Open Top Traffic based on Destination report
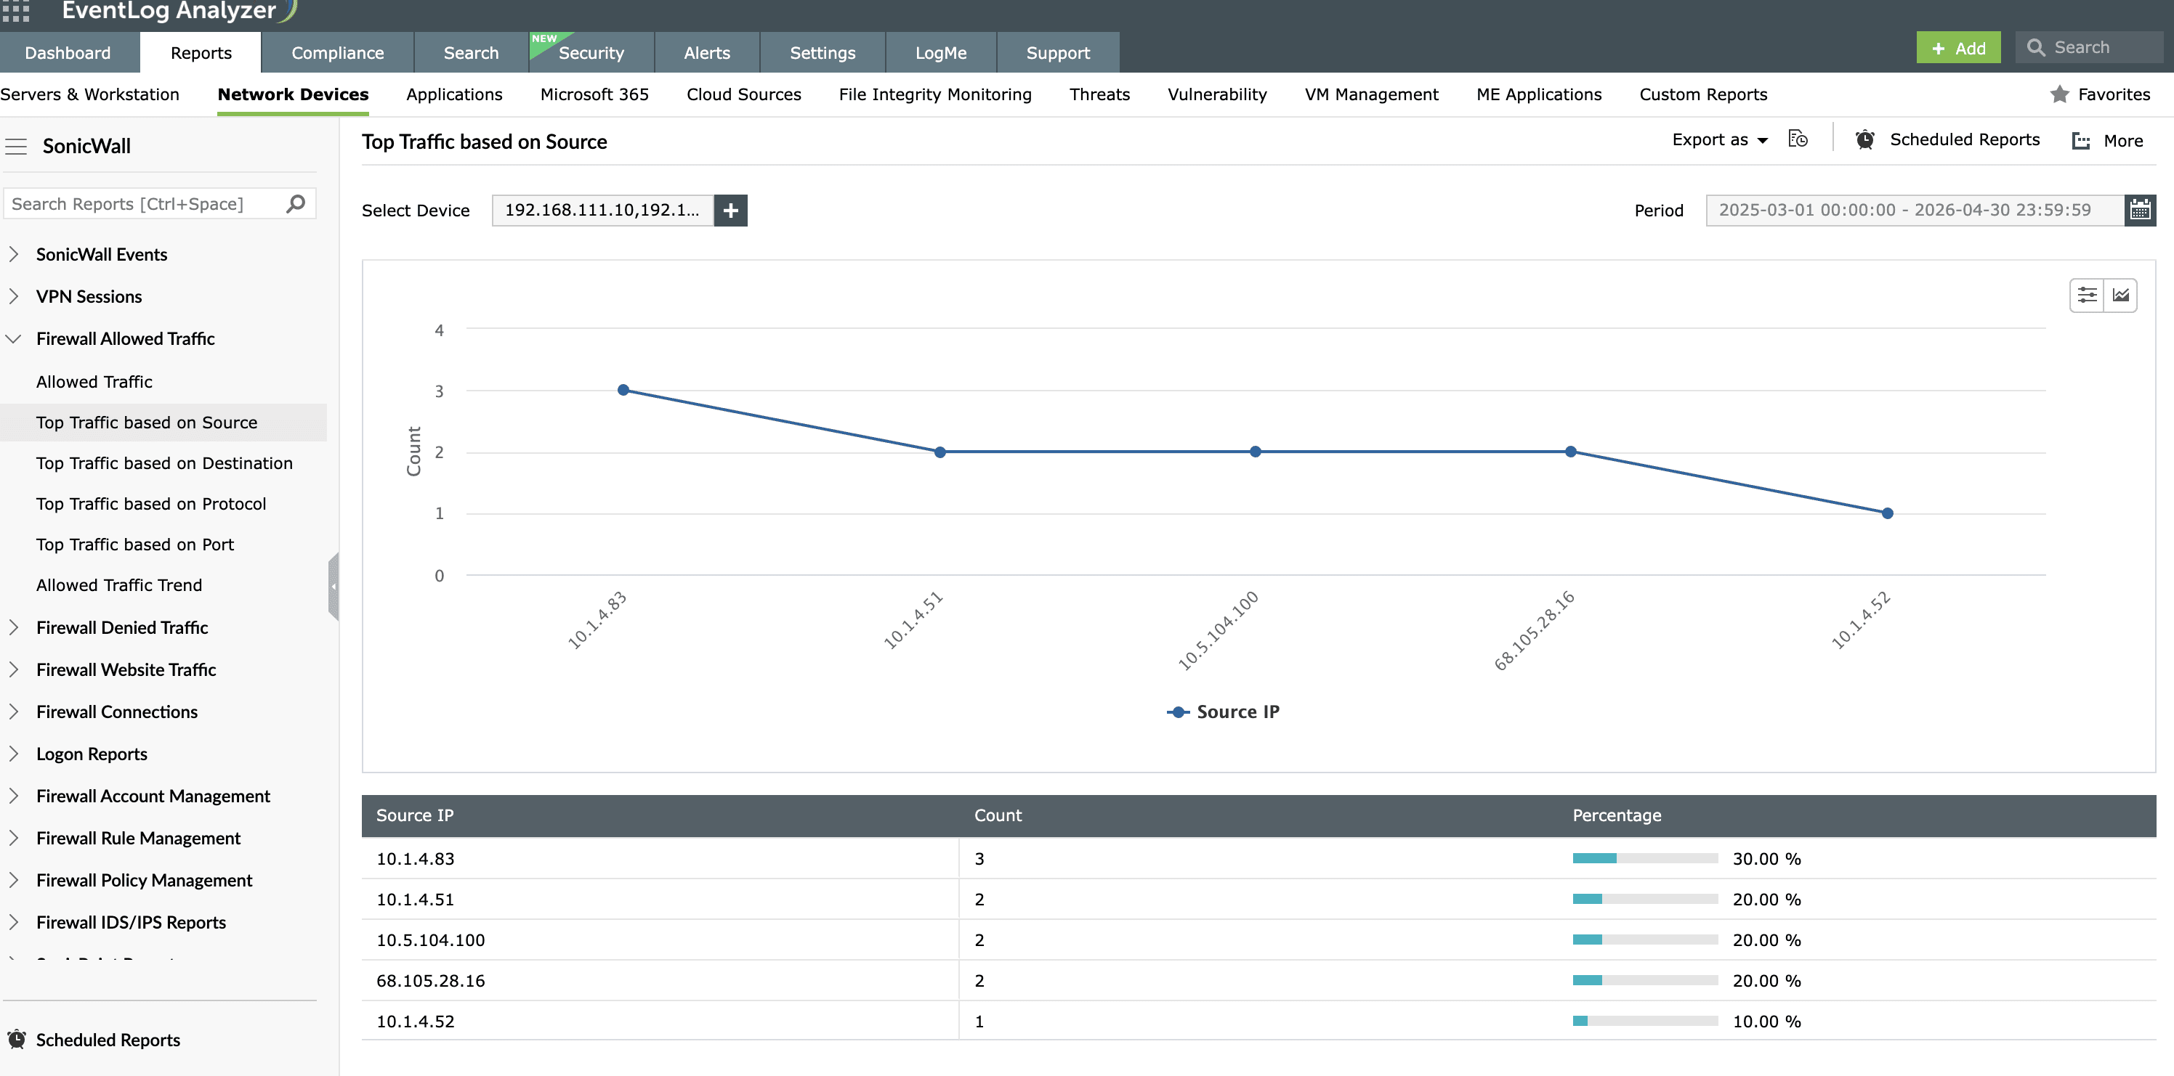Viewport: 2174px width, 1076px height. pos(164,463)
